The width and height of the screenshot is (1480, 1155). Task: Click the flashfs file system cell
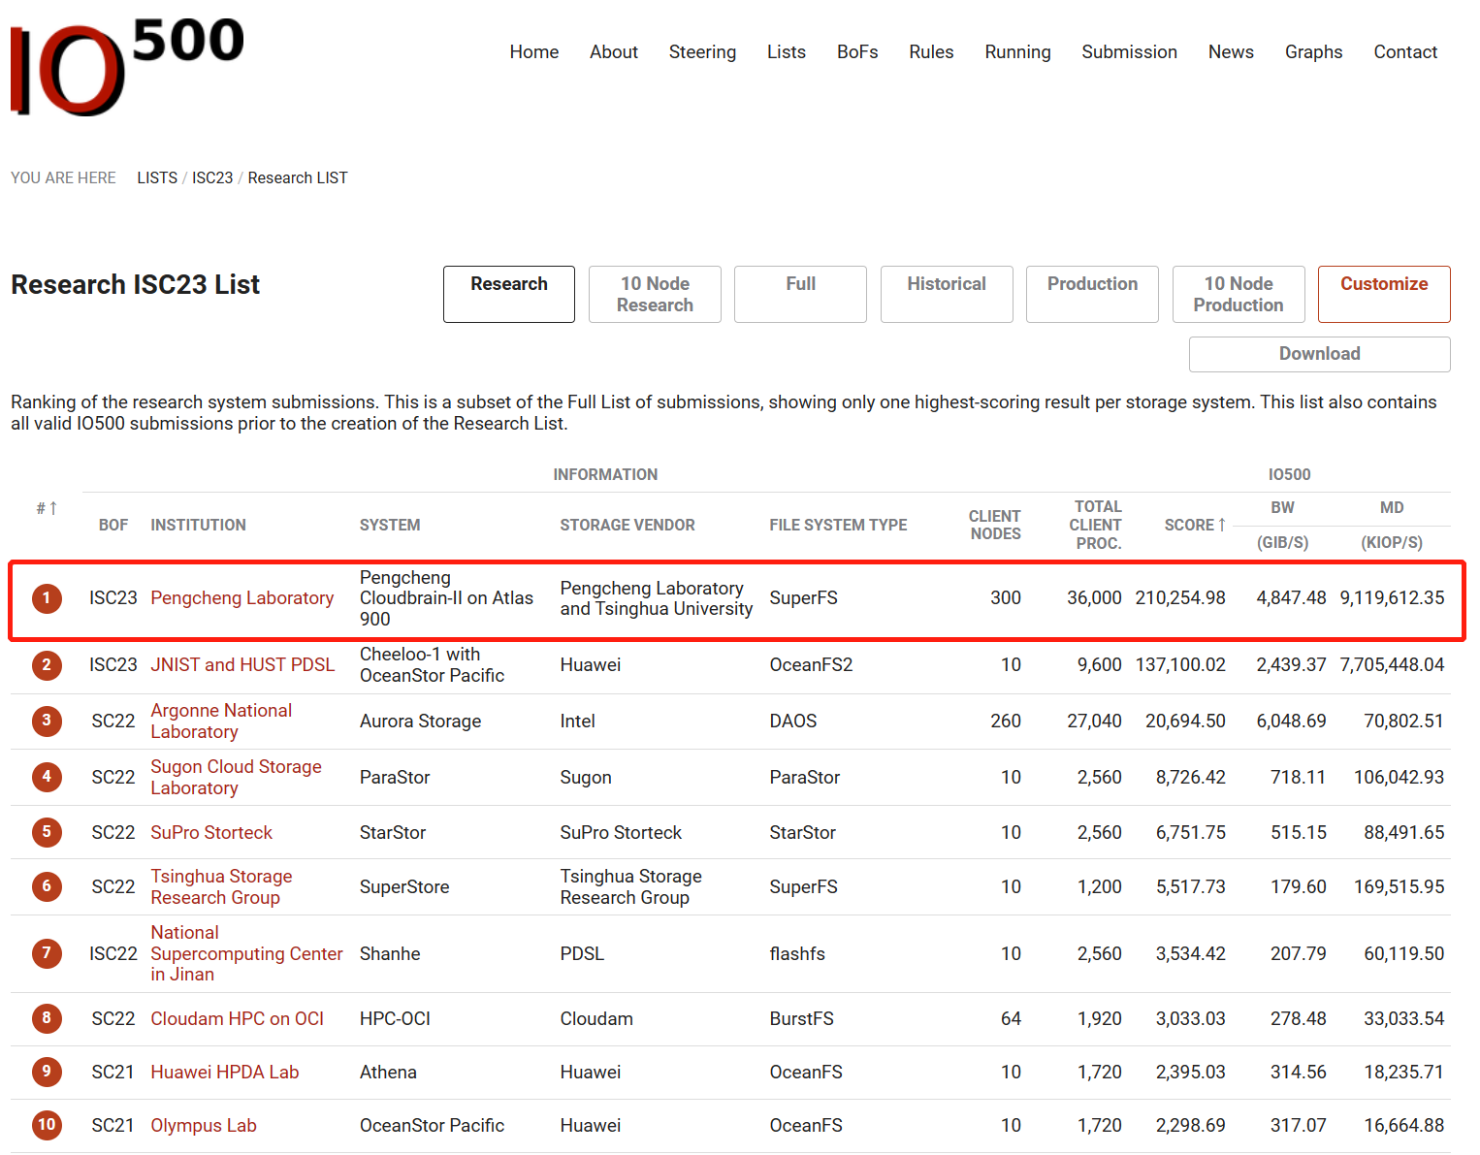point(797,954)
